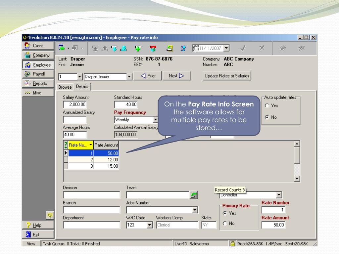
Task: Click the Team lookup icon button
Action: [x=194, y=195]
